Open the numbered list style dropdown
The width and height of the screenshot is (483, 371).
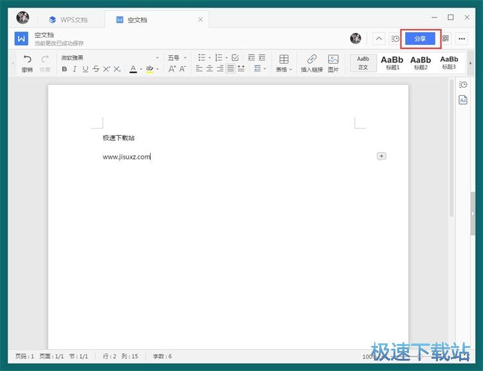coord(227,57)
